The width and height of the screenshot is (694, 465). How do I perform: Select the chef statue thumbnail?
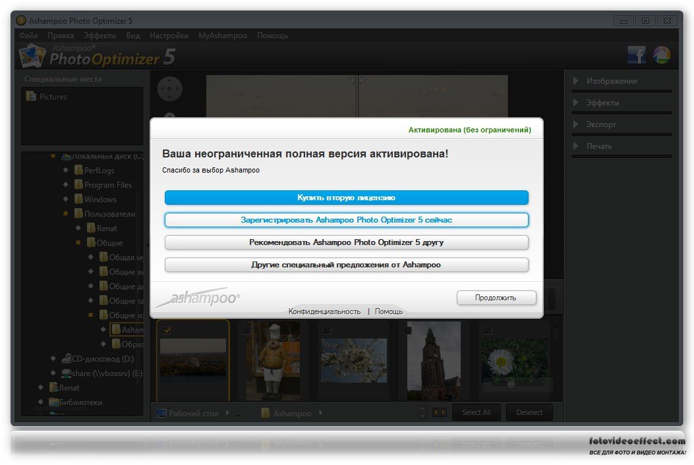pyautogui.click(x=273, y=361)
